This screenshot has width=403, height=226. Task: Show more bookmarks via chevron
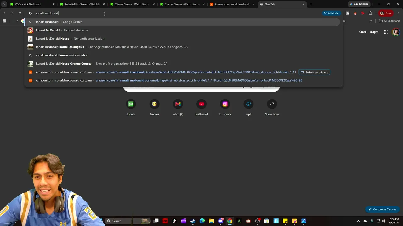point(371,21)
